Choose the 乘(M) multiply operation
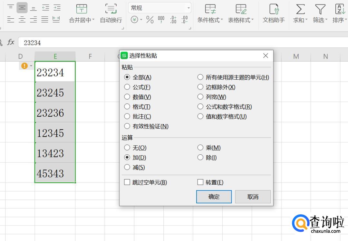This screenshot has height=241, width=348. click(x=200, y=148)
